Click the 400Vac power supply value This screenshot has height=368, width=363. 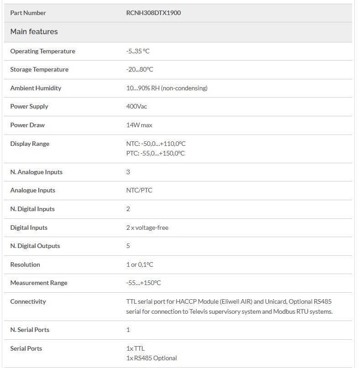tap(136, 106)
